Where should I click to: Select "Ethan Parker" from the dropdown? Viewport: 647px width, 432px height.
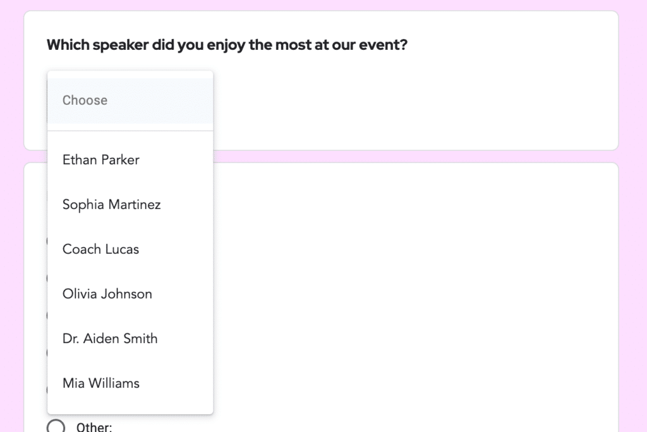tap(100, 160)
